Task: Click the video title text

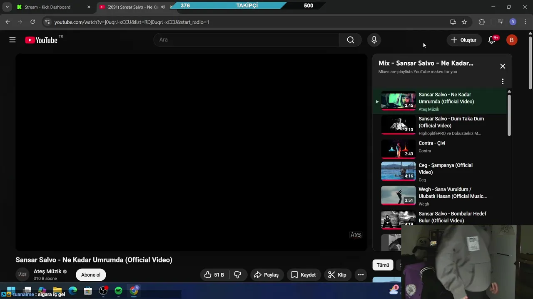Action: point(94,260)
